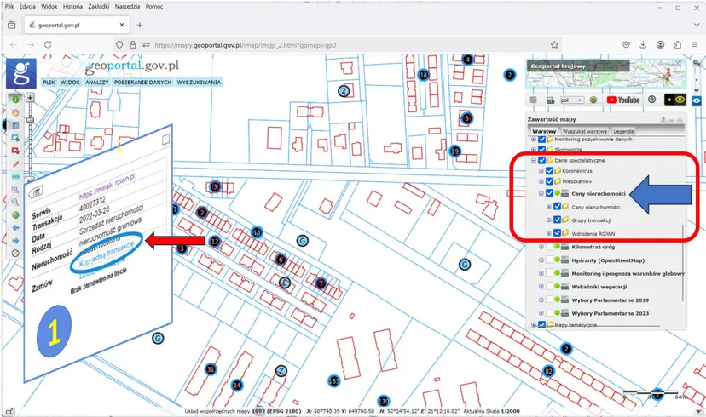Click the green info tool icon
This screenshot has width=706, height=417.
pyautogui.click(x=15, y=100)
